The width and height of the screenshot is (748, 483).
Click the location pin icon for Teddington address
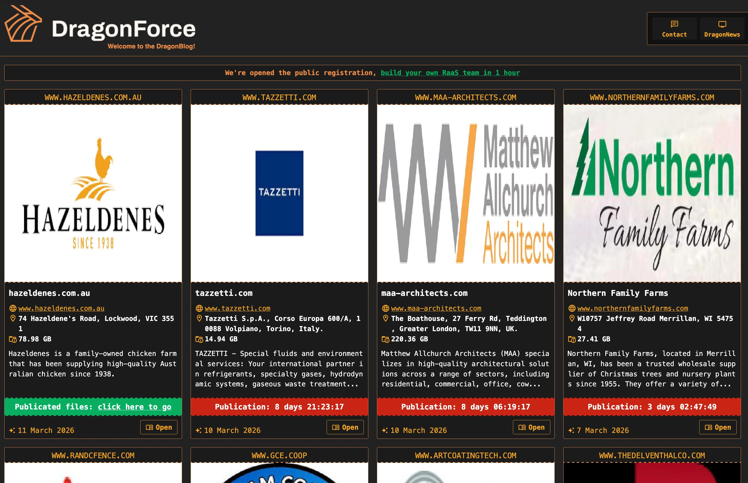[386, 318]
